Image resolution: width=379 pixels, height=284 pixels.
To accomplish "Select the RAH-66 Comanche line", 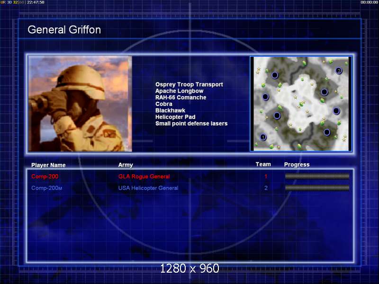I will (x=180, y=98).
